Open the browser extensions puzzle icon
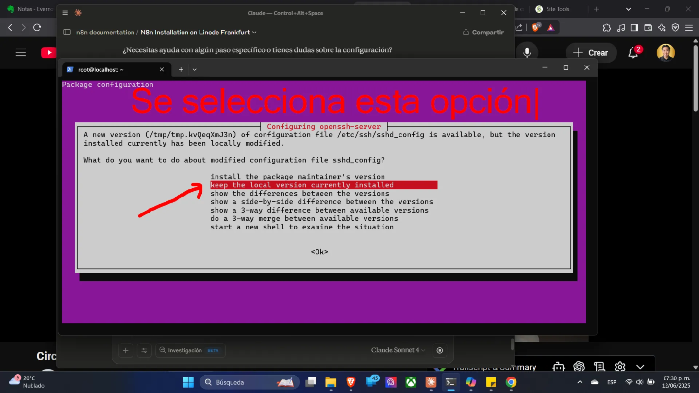Viewport: 699px width, 393px height. point(607,28)
